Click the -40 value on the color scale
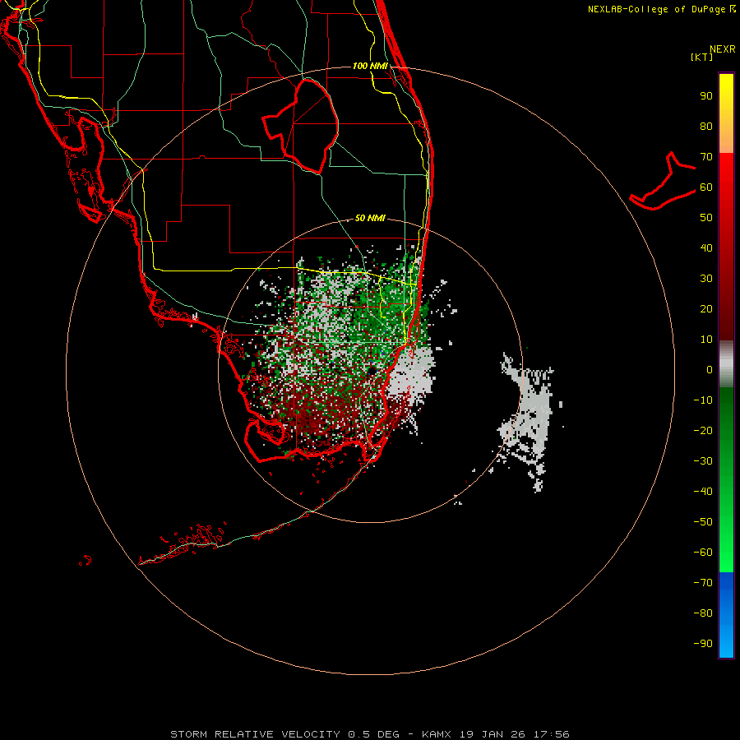Image resolution: width=740 pixels, height=740 pixels. click(703, 492)
